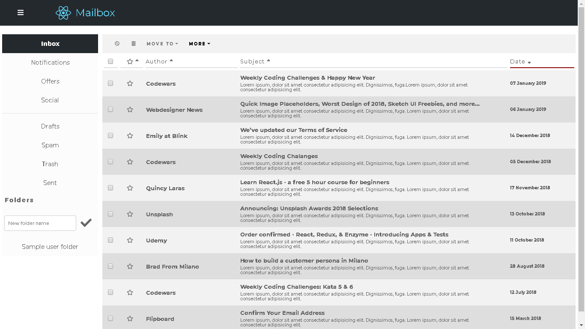Image resolution: width=585 pixels, height=329 pixels.
Task: Focus the New folder name input field
Action: tap(40, 223)
